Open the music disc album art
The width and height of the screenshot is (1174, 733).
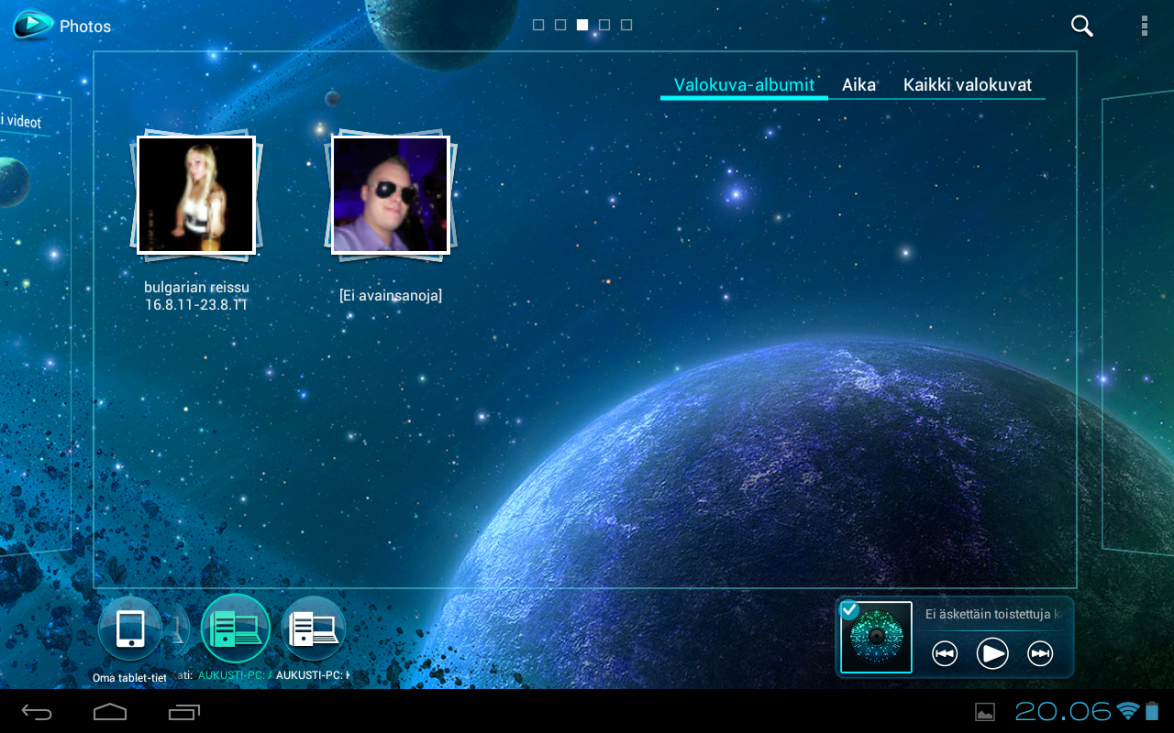pyautogui.click(x=877, y=638)
